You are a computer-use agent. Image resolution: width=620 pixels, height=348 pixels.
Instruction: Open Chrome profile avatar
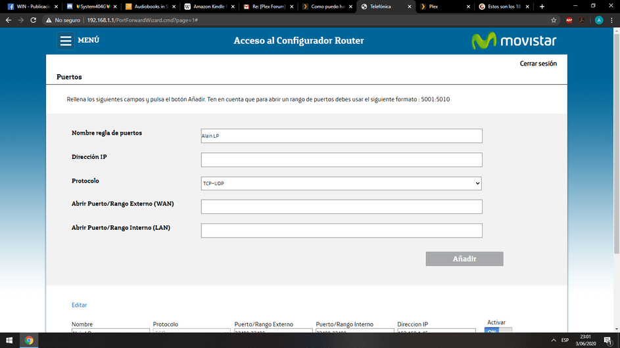(x=599, y=20)
